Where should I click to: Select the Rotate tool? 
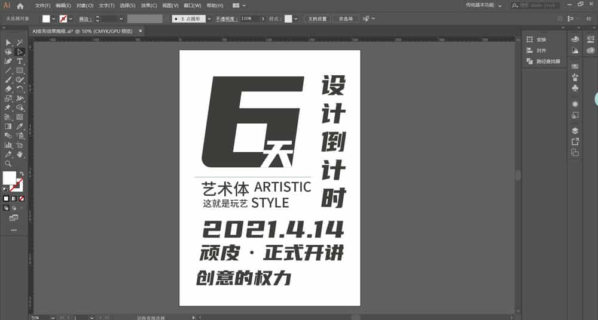click(20, 89)
